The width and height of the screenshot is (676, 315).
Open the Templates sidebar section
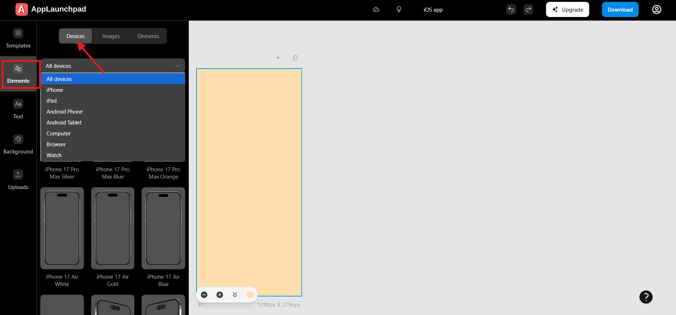click(x=18, y=38)
